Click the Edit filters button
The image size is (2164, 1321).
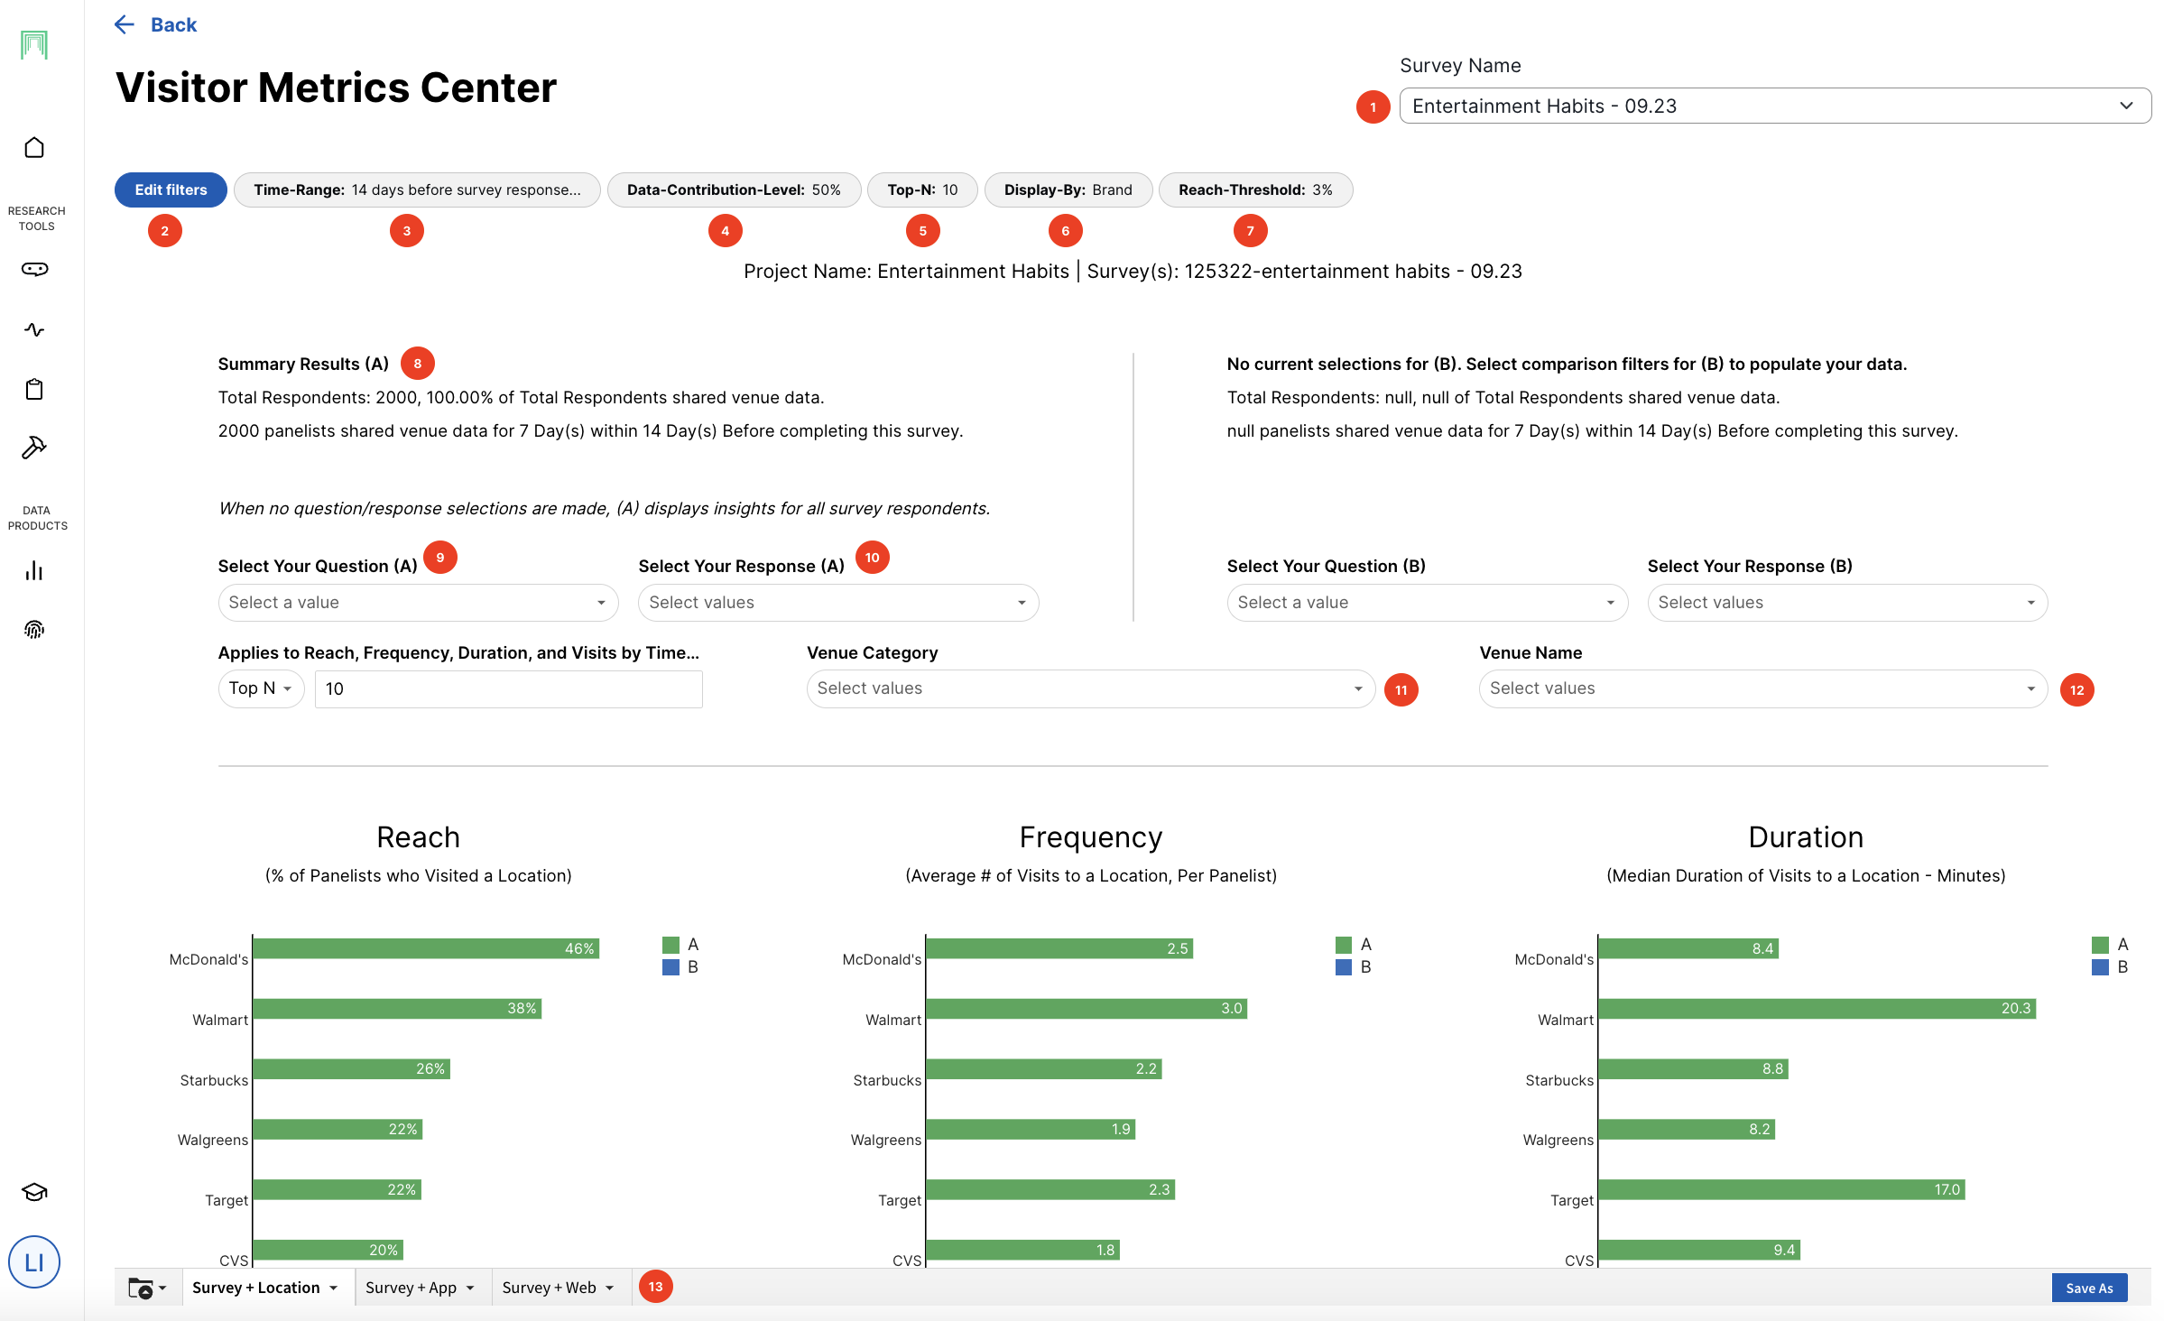tap(171, 189)
